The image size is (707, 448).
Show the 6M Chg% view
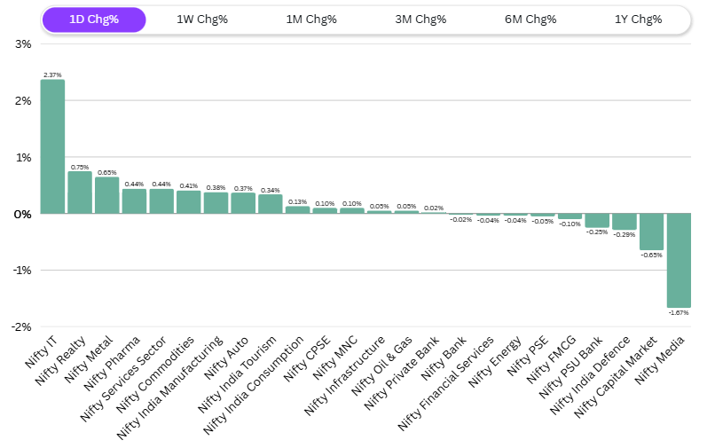point(530,20)
